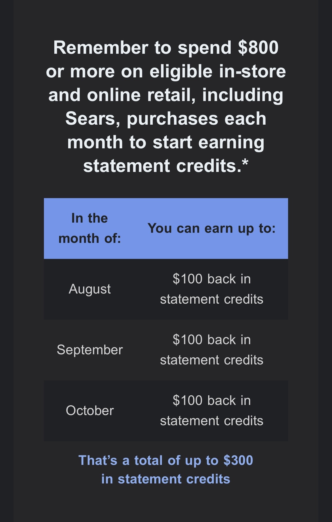This screenshot has width=332, height=522.
Task: Select the "In the month of:" header cell
Action: 90,228
